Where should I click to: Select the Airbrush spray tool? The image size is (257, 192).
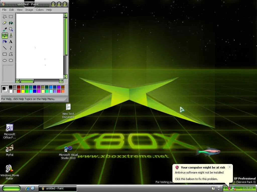point(5,42)
